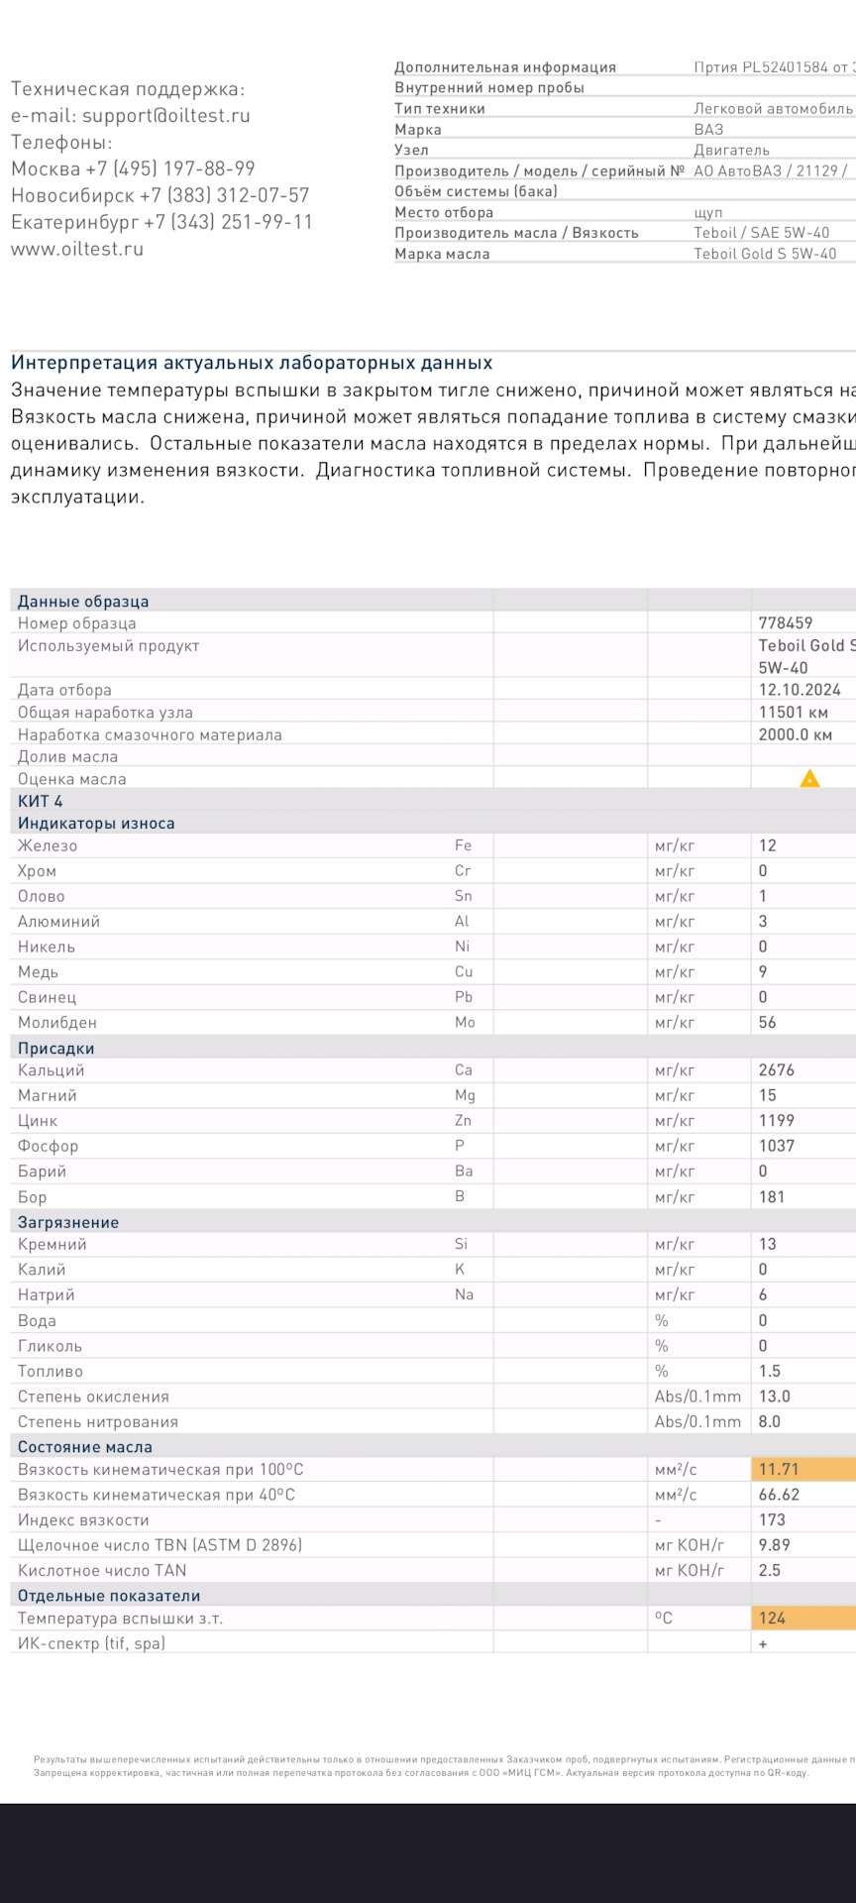Click the 'Fe' element symbol

(463, 845)
